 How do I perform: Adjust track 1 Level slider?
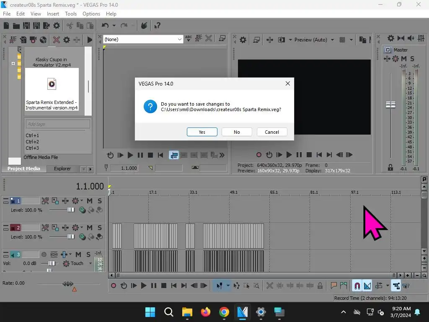click(x=70, y=210)
